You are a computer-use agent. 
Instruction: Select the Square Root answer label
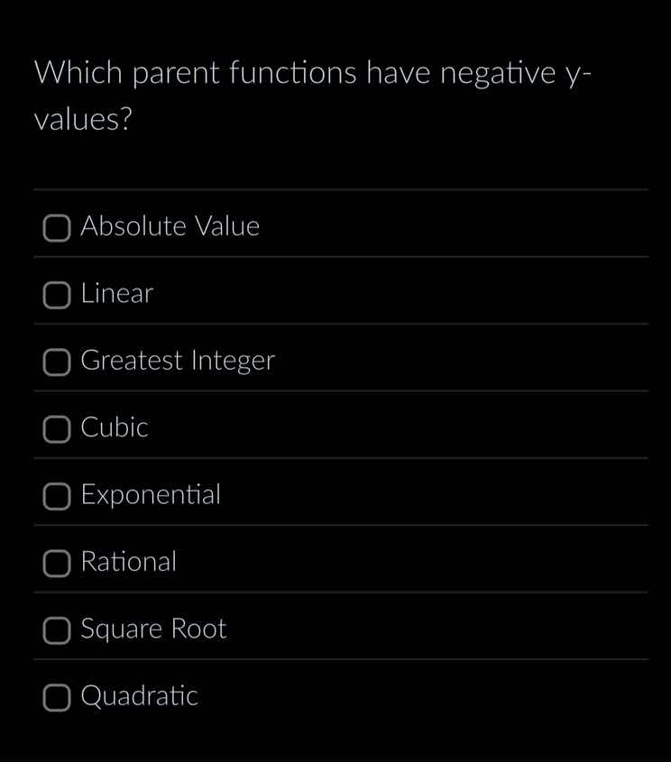[153, 629]
